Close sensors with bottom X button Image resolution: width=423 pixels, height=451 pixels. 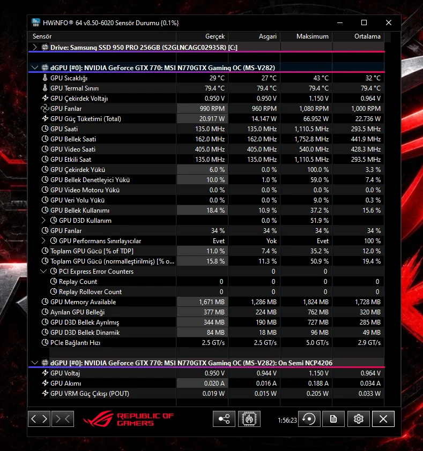(383, 419)
